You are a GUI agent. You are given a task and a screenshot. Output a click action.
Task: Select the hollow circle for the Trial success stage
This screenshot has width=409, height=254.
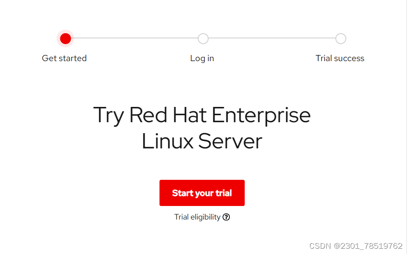point(340,38)
